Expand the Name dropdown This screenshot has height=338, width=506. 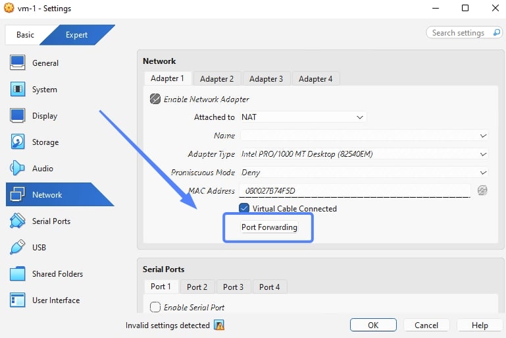click(x=364, y=136)
